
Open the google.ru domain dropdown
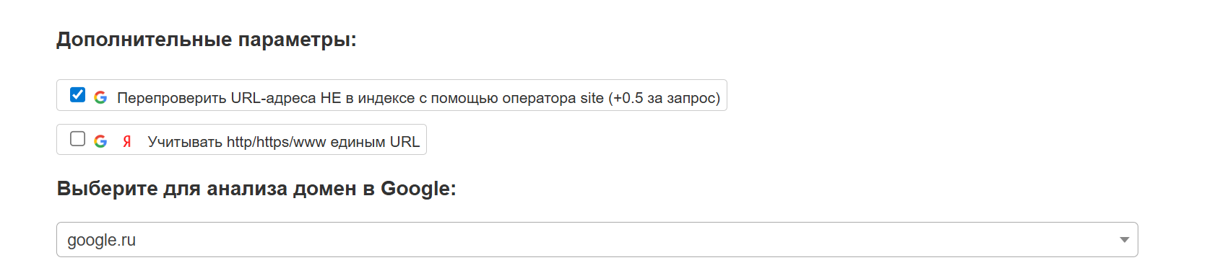[x=597, y=240]
